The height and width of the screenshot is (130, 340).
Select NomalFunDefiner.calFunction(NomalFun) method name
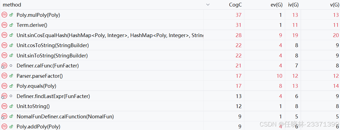[x=65, y=116]
